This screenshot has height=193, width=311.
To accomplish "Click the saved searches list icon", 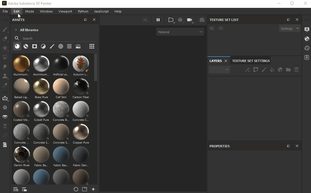I will 24,190.
